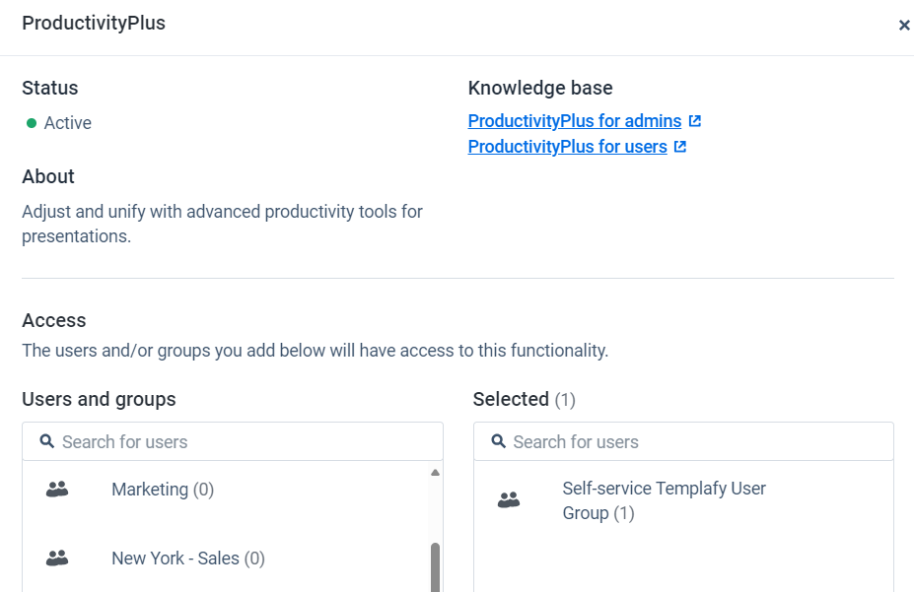
Task: Open the ProductivityPlus for admins link
Action: [x=574, y=121]
